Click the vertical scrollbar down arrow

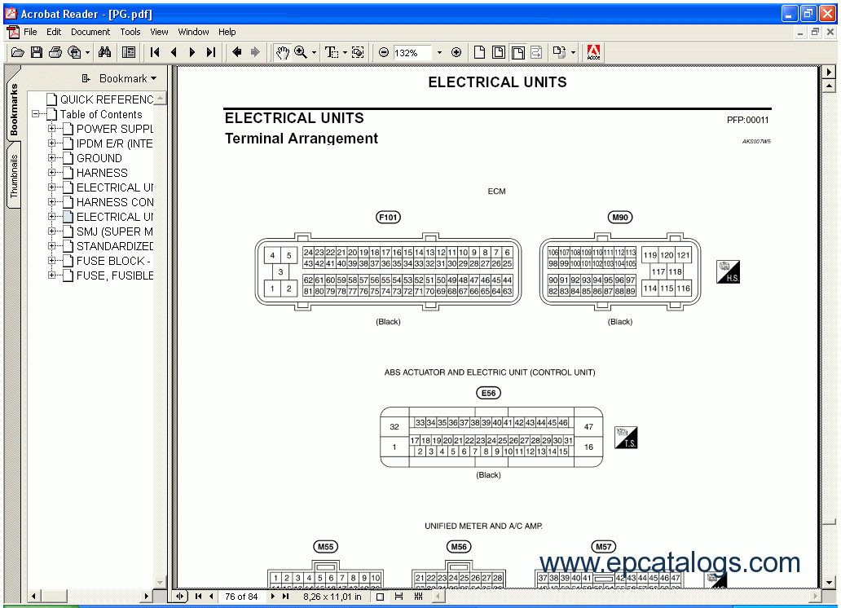pos(829,578)
